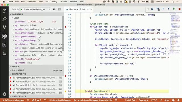This screenshot has width=182, height=102.
Task: Click the feedback smiley in status bar
Action: point(173,100)
